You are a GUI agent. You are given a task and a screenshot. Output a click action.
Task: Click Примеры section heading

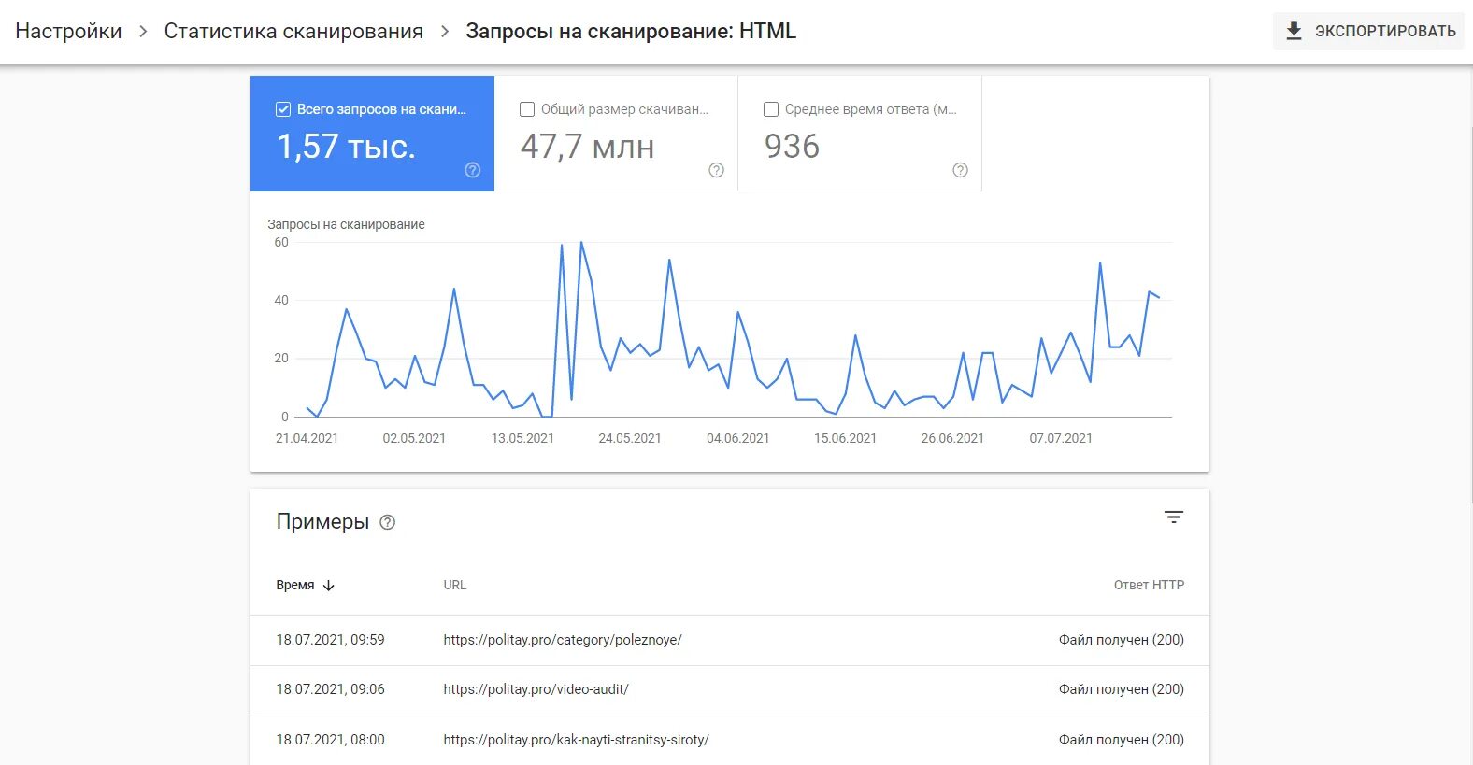pyautogui.click(x=322, y=521)
